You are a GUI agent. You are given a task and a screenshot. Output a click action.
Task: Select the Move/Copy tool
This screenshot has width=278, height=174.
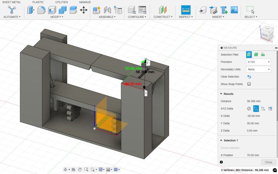[x=84, y=10]
